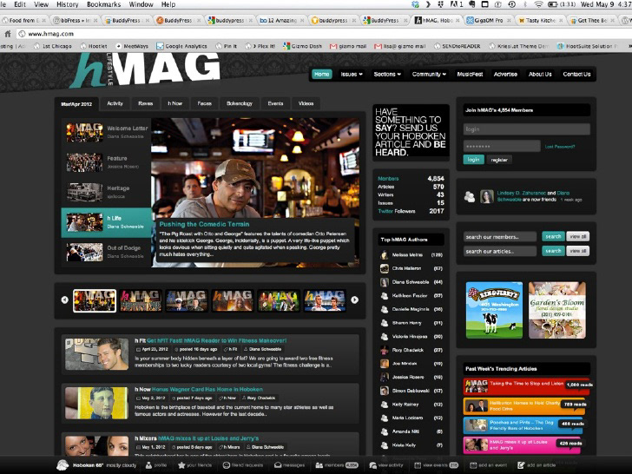This screenshot has height=474, width=632.
Task: Open Contact Us navigation item
Action: coord(576,74)
